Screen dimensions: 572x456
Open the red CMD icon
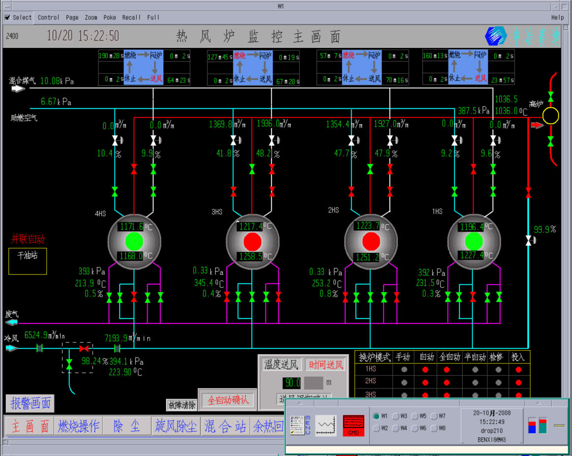tap(354, 425)
